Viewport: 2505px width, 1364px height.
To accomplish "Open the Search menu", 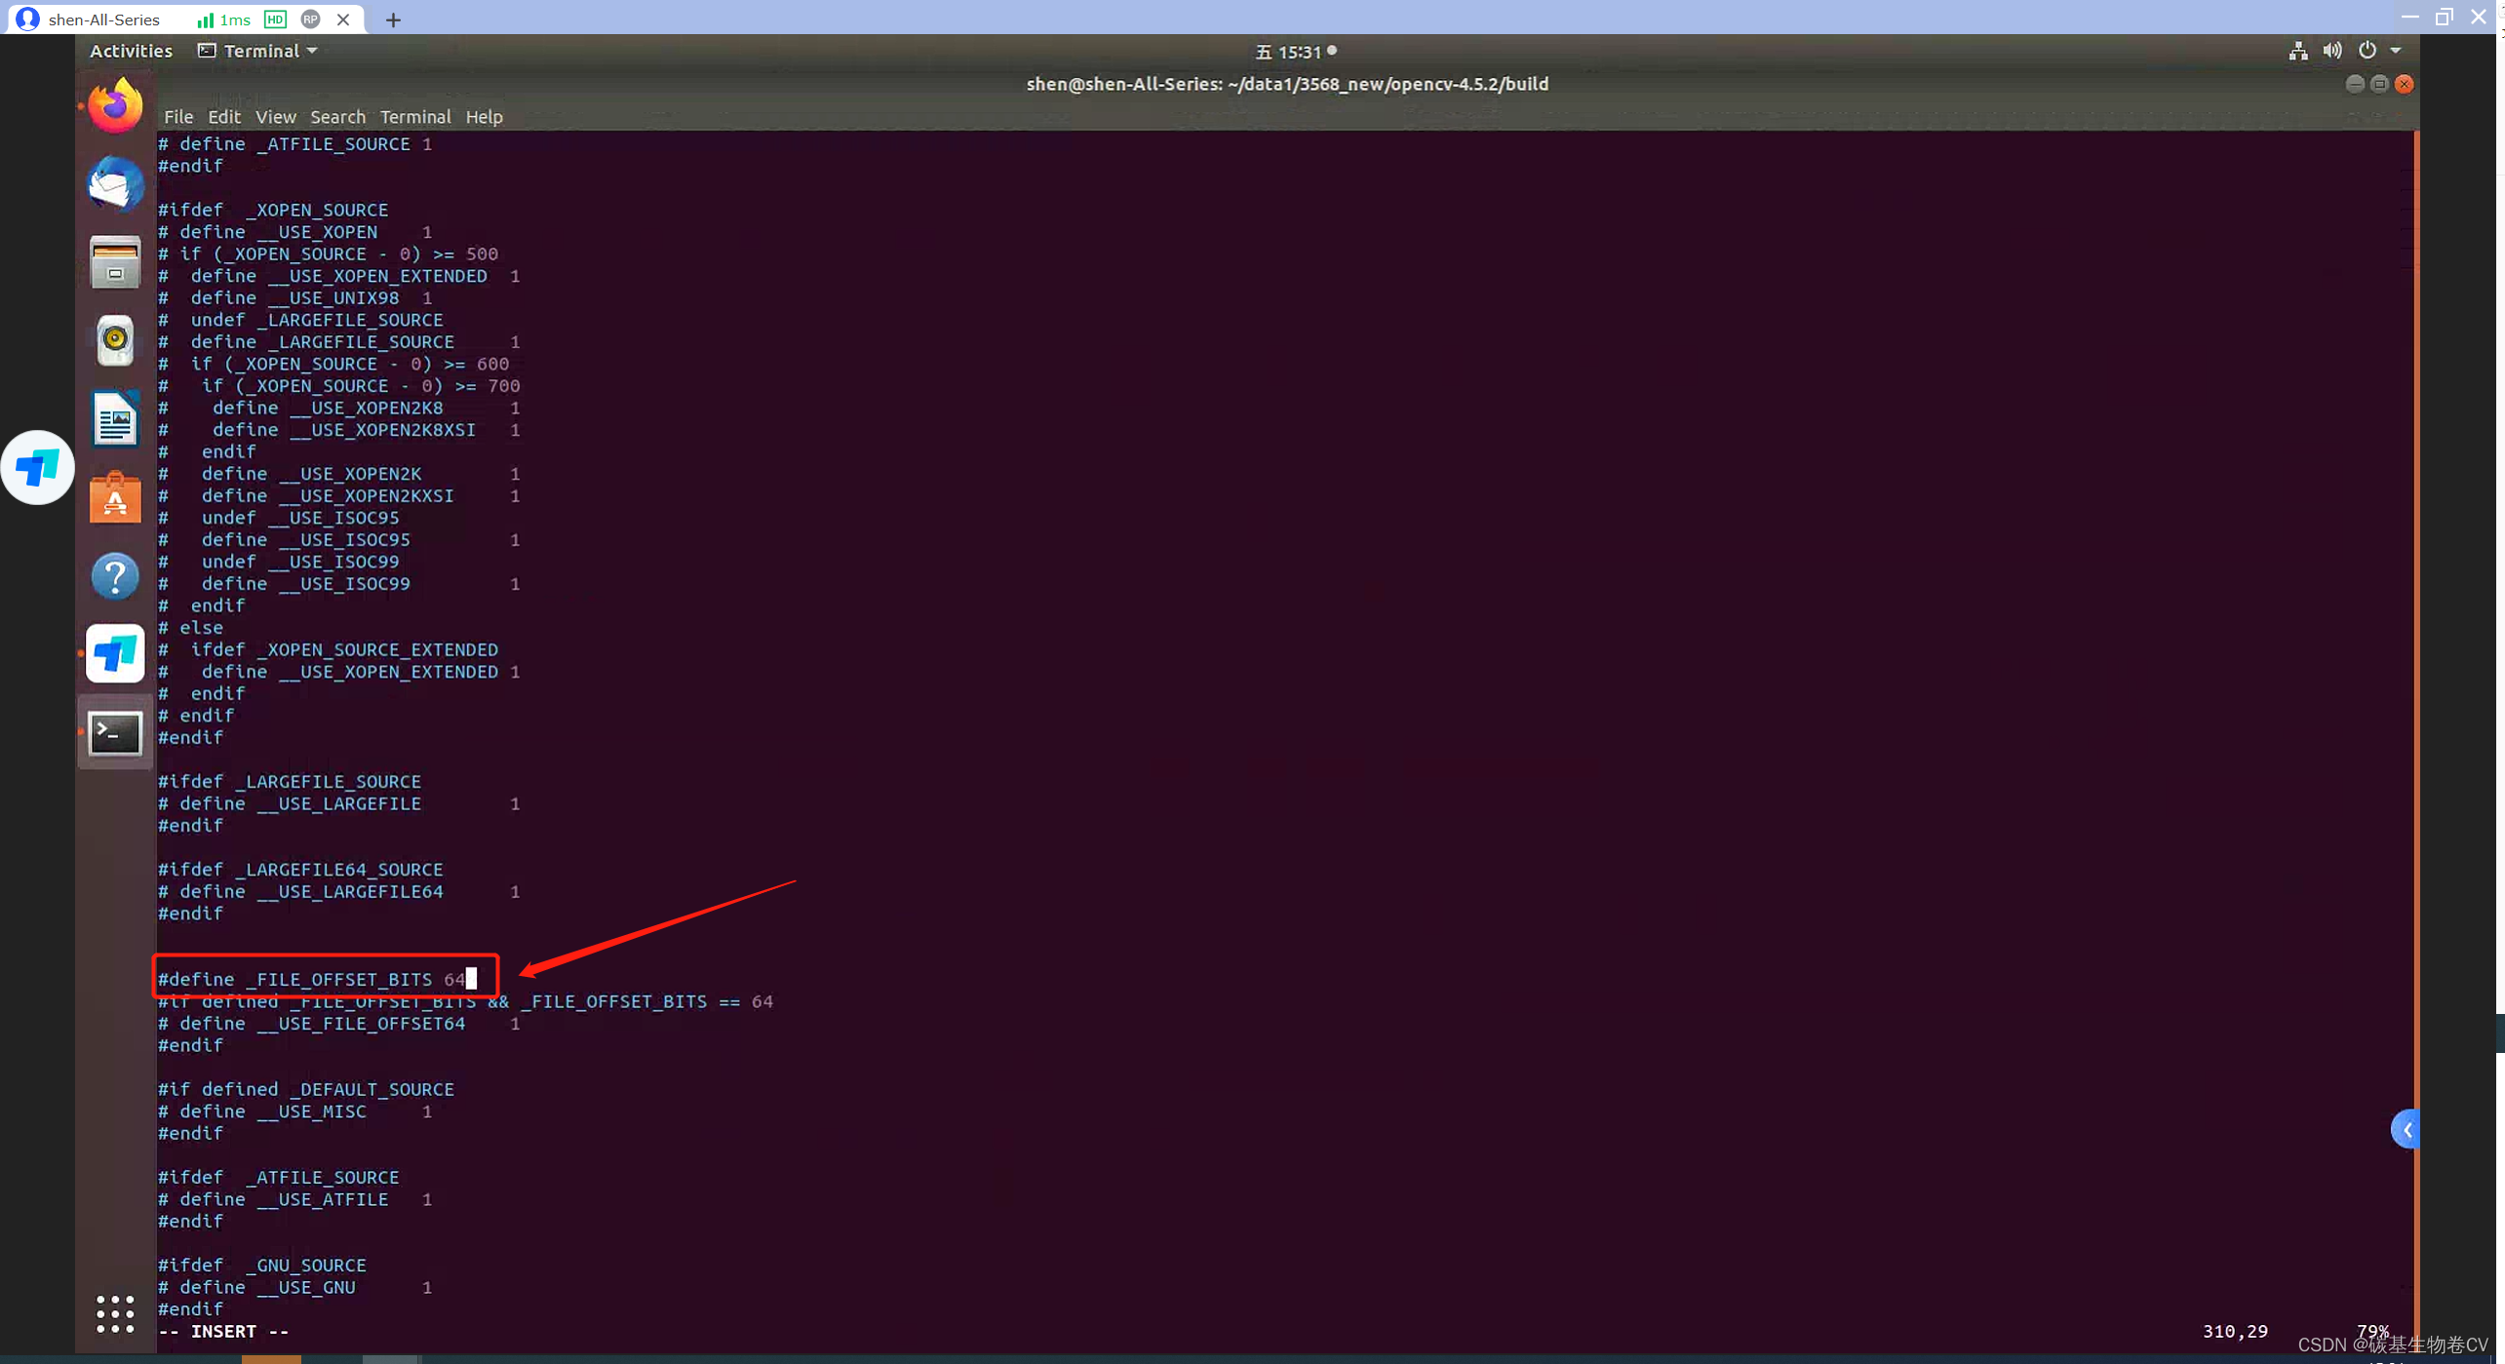I will (337, 116).
